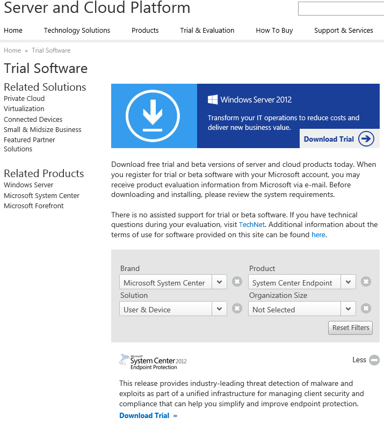This screenshot has width=384, height=432.
Task: Clear the Brand filter with its X icon
Action: point(237,282)
